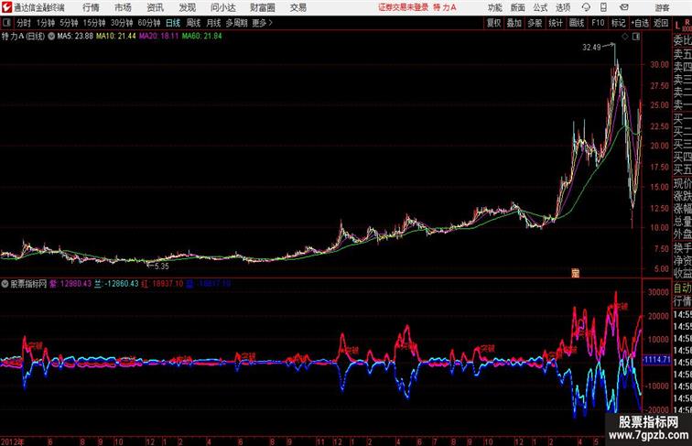The width and height of the screenshot is (692, 446).
Task: Click the 现价 row in quote panel
Action: 682,183
